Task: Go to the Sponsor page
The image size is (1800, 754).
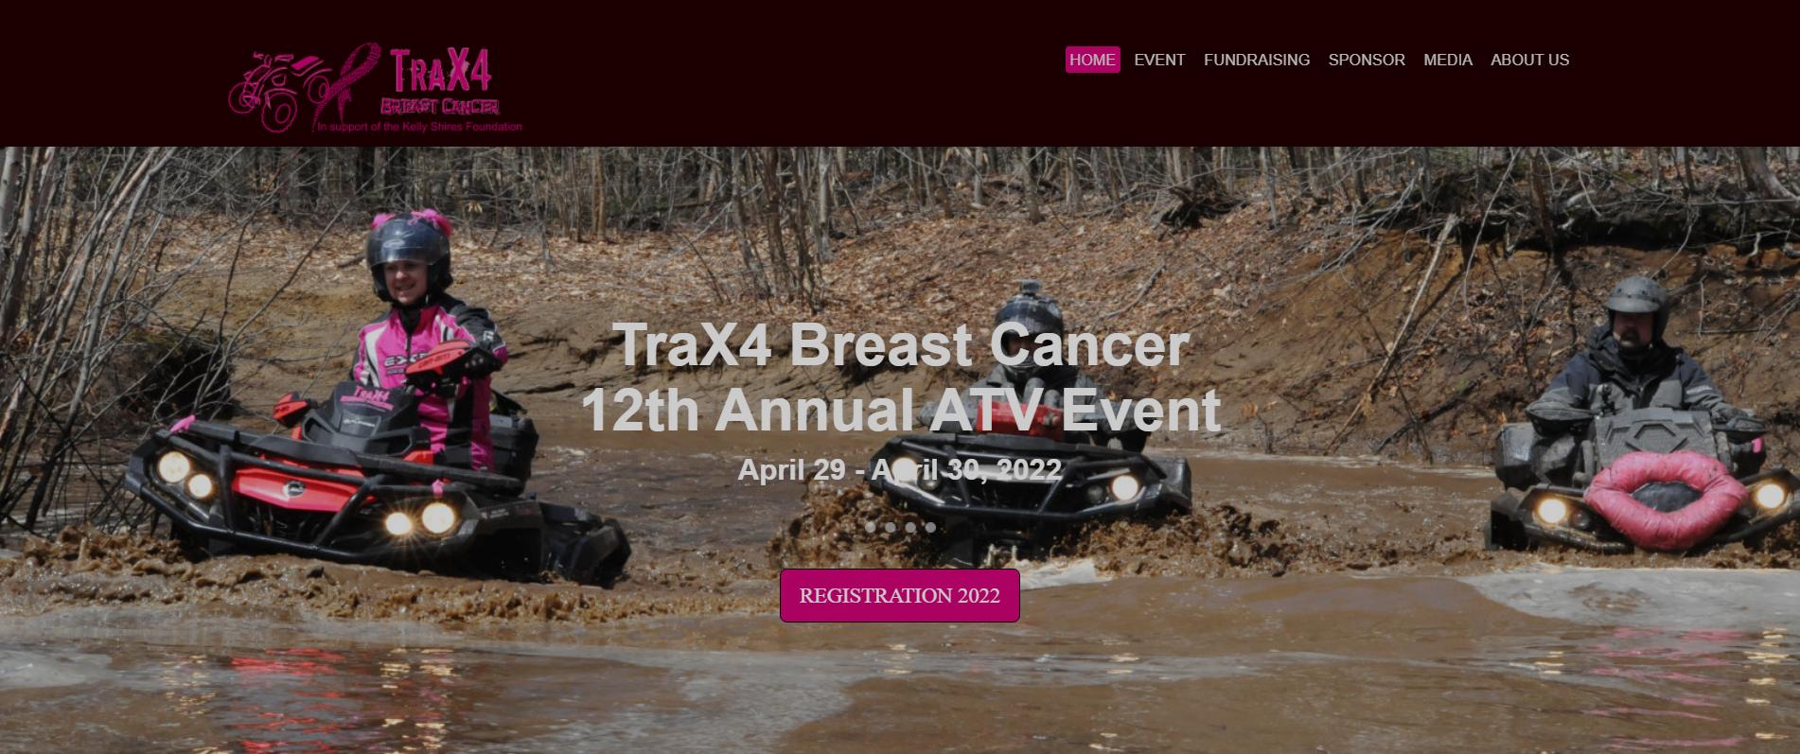Action: point(1367,60)
